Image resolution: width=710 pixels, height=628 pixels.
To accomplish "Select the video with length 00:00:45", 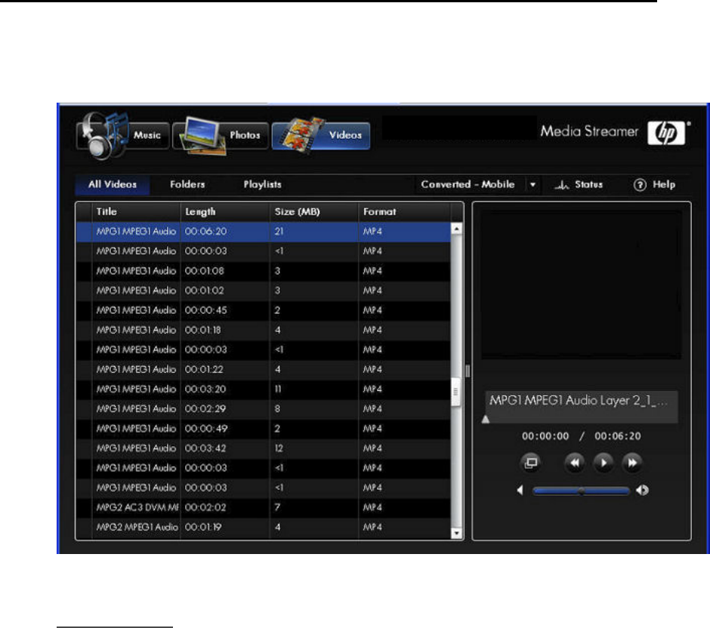I will (264, 310).
